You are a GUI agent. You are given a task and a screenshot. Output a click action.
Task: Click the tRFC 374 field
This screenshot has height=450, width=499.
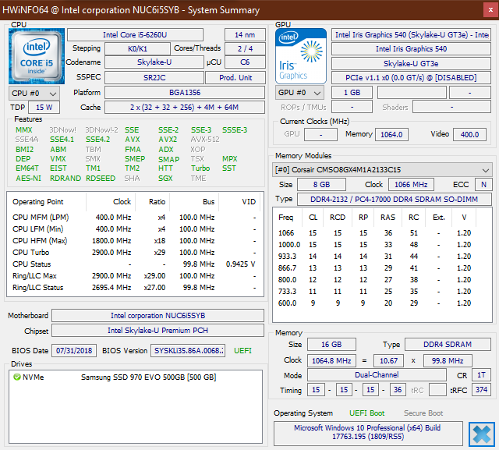(481, 390)
